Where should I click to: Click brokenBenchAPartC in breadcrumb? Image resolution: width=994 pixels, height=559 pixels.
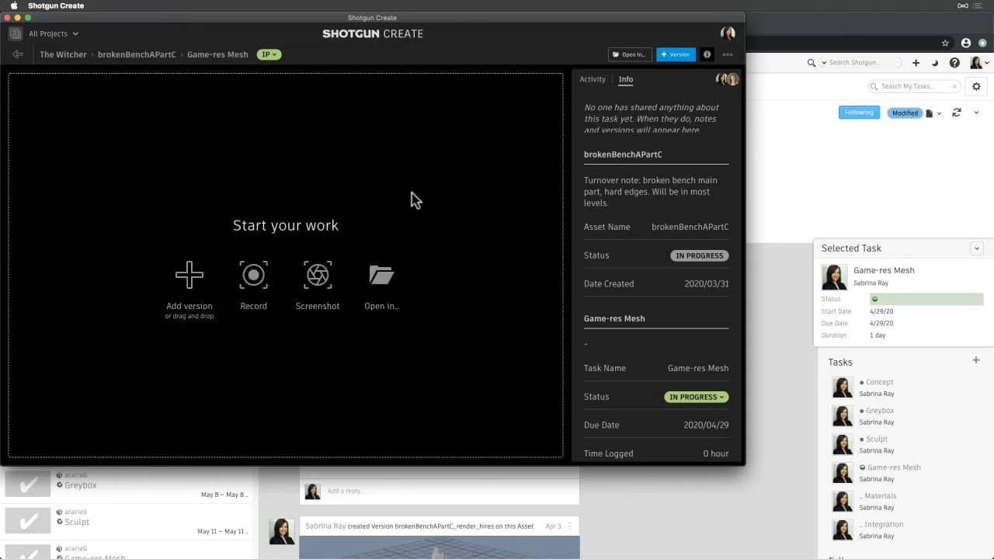[137, 54]
